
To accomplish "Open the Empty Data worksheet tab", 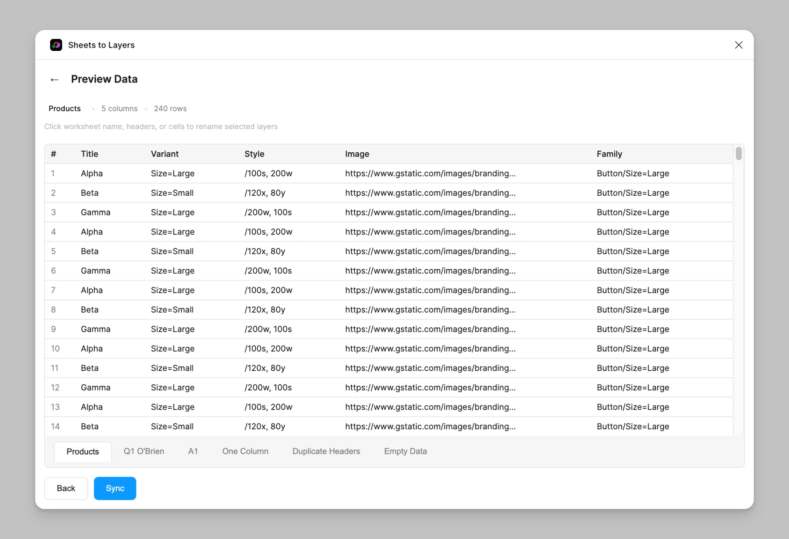I will [x=406, y=451].
